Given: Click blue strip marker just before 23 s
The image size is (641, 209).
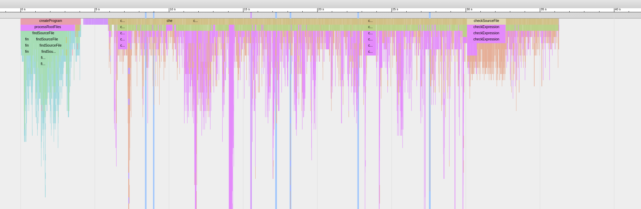Looking at the screenshot, I should pos(358,15).
